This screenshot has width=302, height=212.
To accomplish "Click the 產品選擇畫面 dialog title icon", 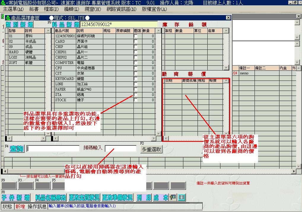I will (8, 18).
